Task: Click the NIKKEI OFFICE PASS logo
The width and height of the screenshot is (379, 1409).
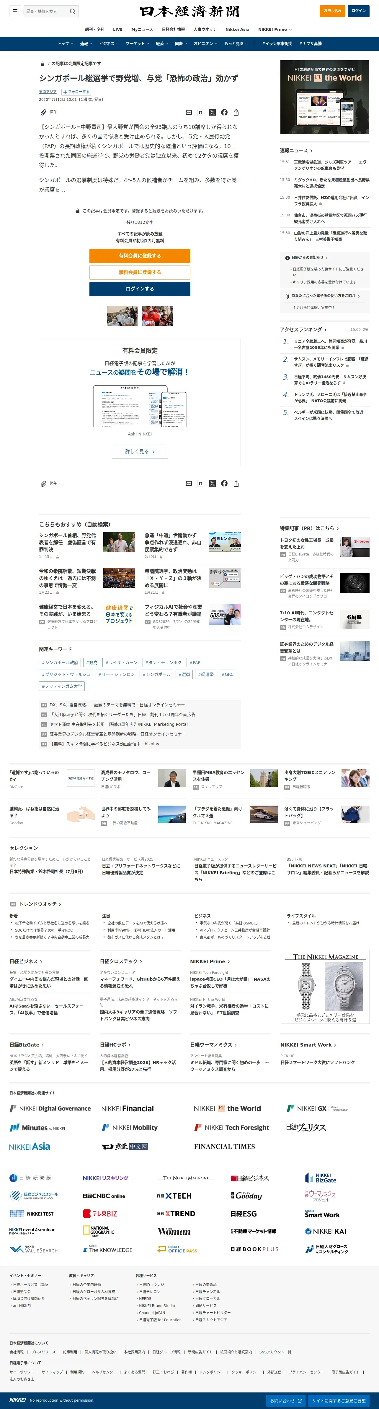Action: pos(177,1249)
